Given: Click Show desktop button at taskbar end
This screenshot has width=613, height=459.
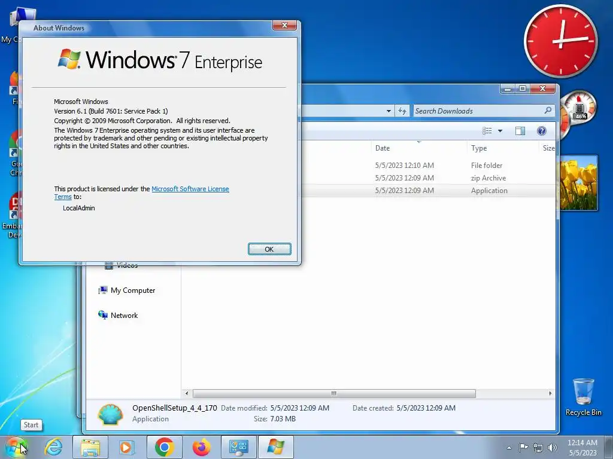Looking at the screenshot, I should point(609,447).
